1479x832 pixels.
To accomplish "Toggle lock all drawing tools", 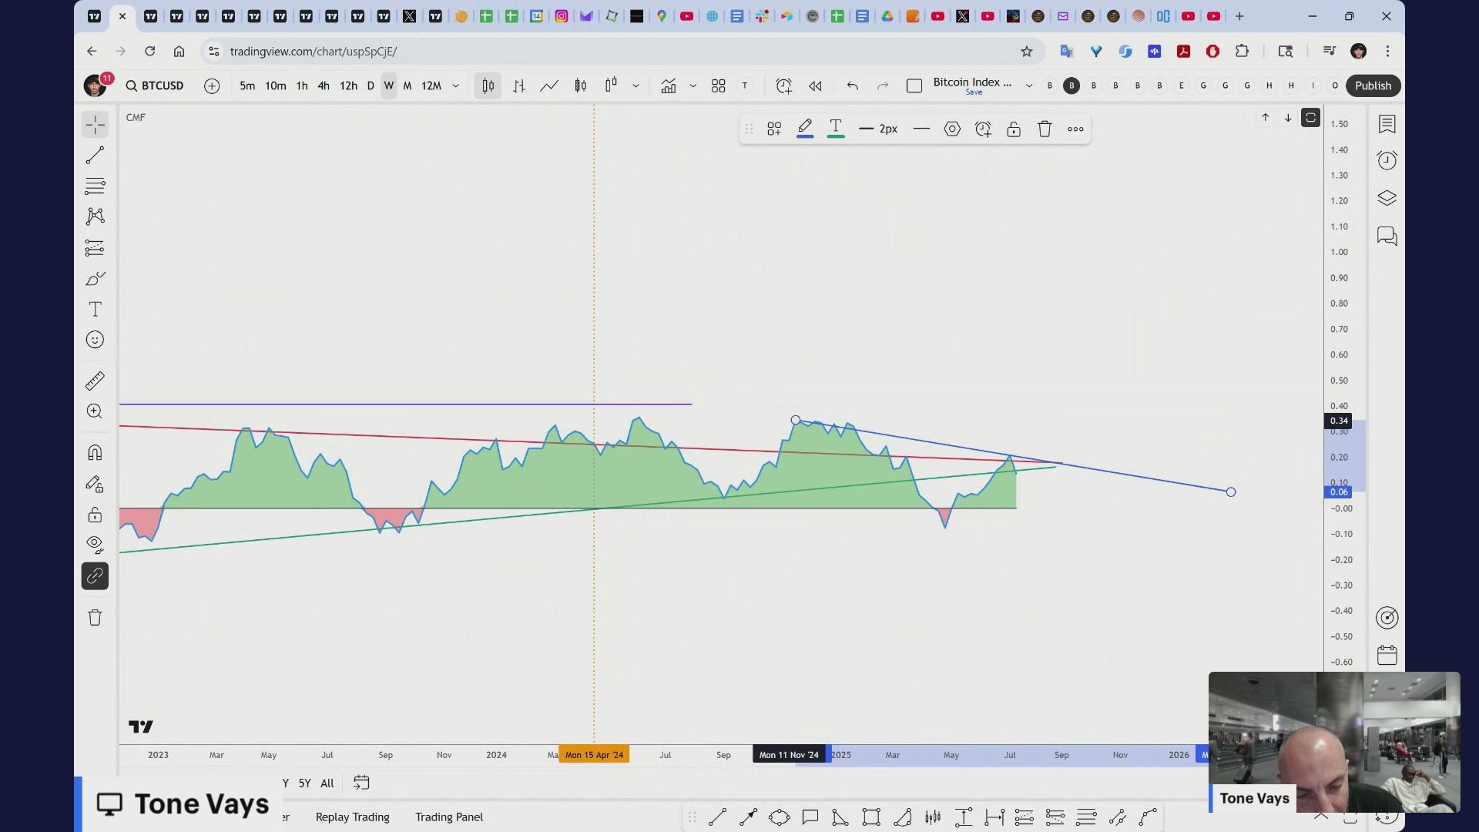I will 95,515.
